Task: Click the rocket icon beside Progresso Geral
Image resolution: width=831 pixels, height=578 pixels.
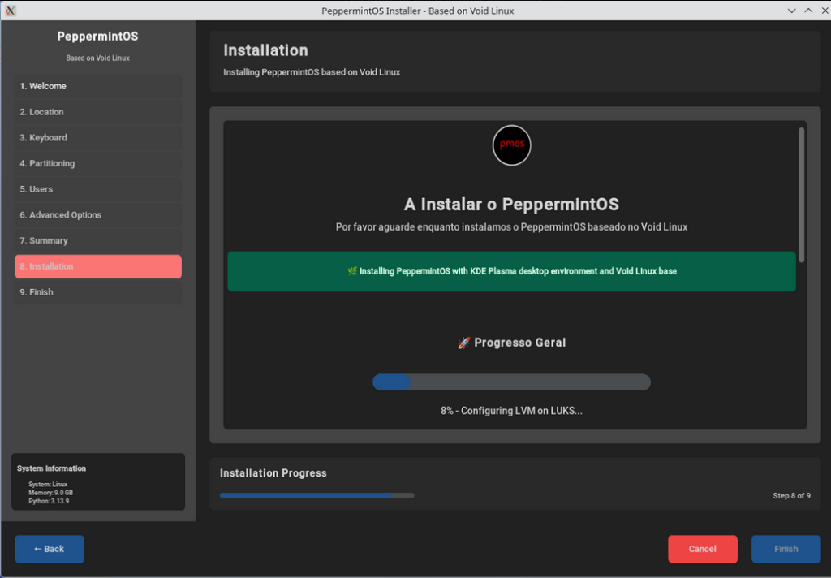Action: 463,343
